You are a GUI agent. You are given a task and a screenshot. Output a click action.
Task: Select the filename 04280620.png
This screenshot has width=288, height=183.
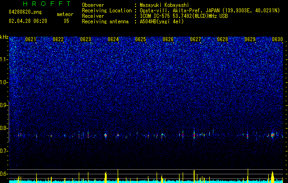click(x=25, y=12)
